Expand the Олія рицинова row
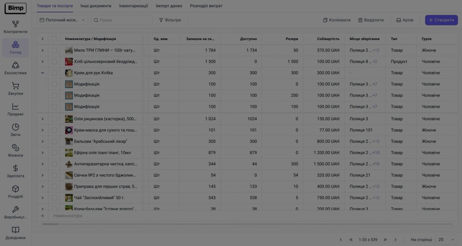Screen dimensions: 462x246 tap(42, 119)
